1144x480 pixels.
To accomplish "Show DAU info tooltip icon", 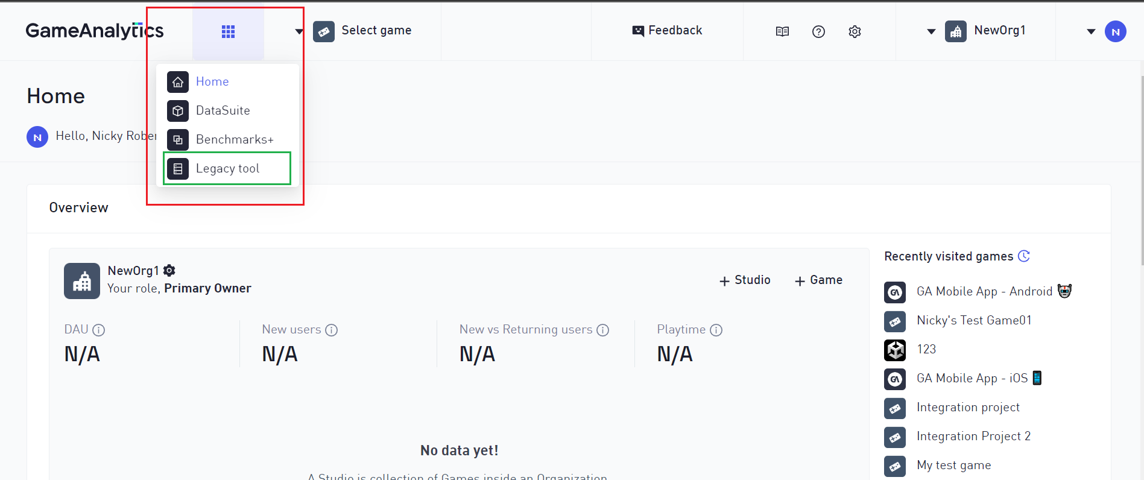I will (98, 330).
